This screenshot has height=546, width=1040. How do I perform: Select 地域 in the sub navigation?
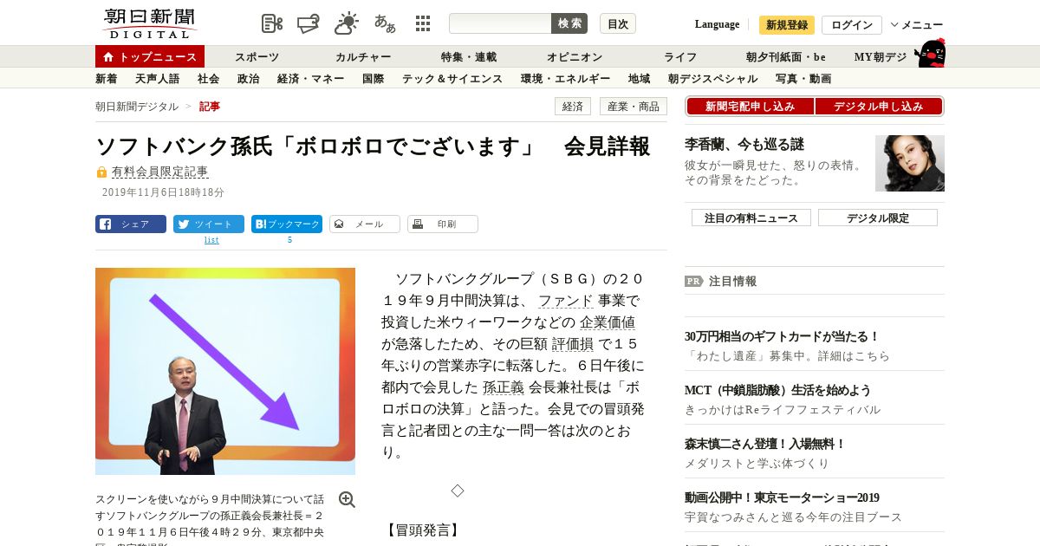(640, 79)
